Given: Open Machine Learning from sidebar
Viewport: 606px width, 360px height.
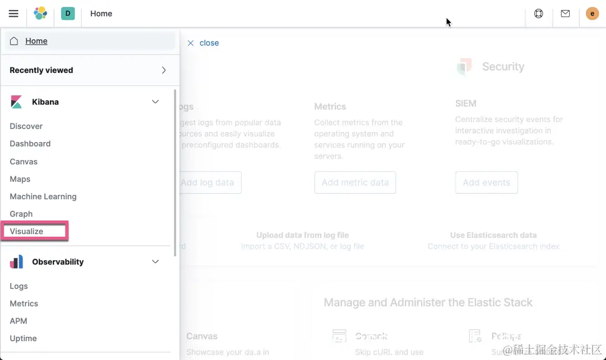Looking at the screenshot, I should [44, 196].
